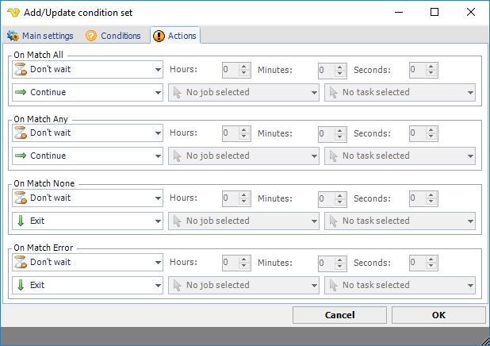The width and height of the screenshot is (490, 346).
Task: Click the green Continue arrow icon in On Match Any
Action: [x=21, y=156]
